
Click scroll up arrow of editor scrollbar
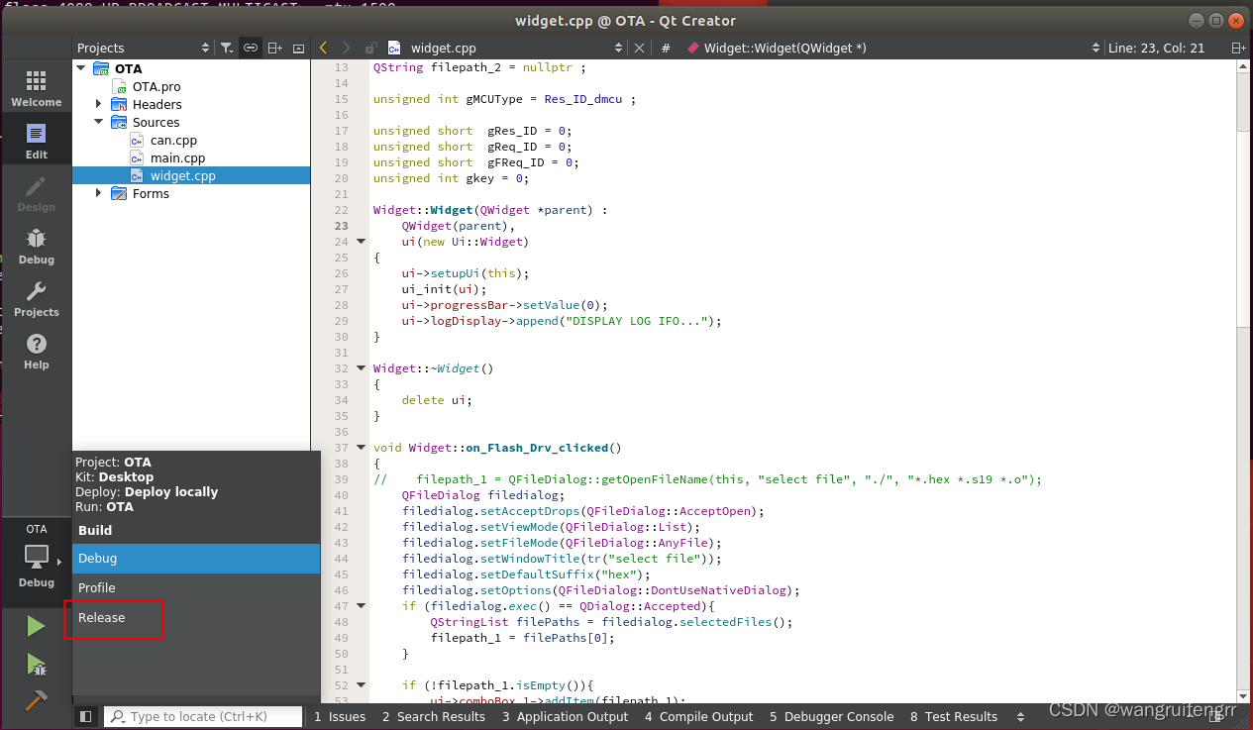(x=1243, y=64)
